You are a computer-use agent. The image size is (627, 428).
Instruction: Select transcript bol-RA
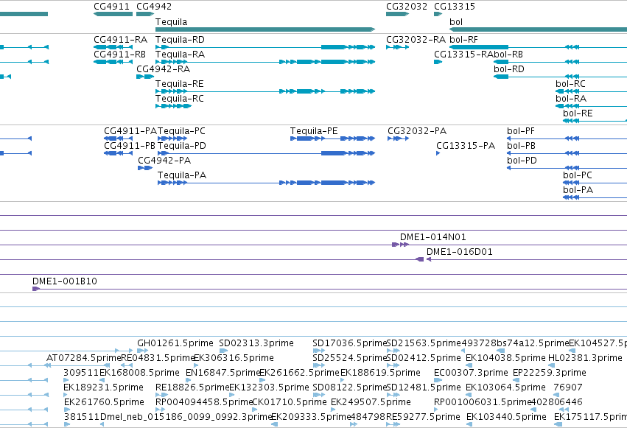(592, 106)
